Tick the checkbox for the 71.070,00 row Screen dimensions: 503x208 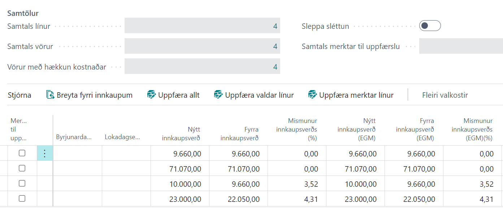[x=22, y=168]
